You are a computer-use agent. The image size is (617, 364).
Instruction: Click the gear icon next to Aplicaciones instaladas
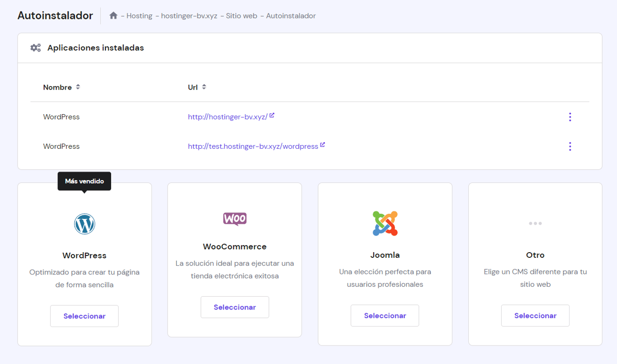coord(35,47)
